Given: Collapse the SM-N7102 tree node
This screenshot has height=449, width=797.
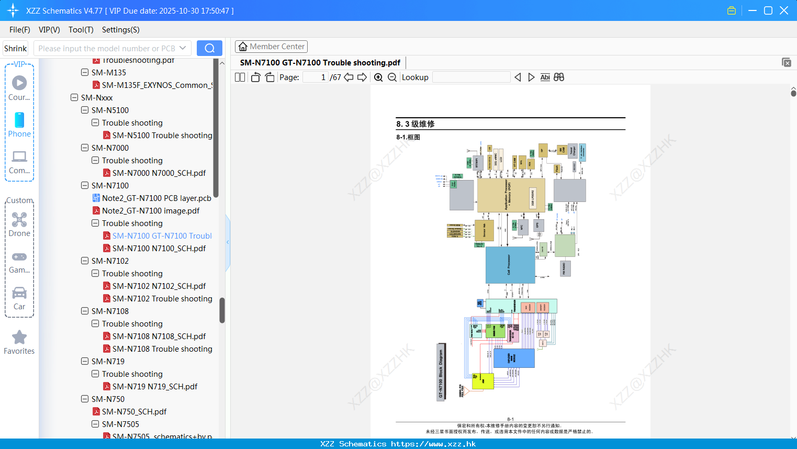Looking at the screenshot, I should coord(85,261).
